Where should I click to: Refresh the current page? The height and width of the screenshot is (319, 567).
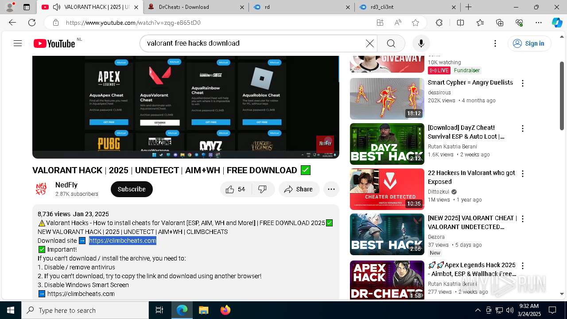tap(32, 23)
